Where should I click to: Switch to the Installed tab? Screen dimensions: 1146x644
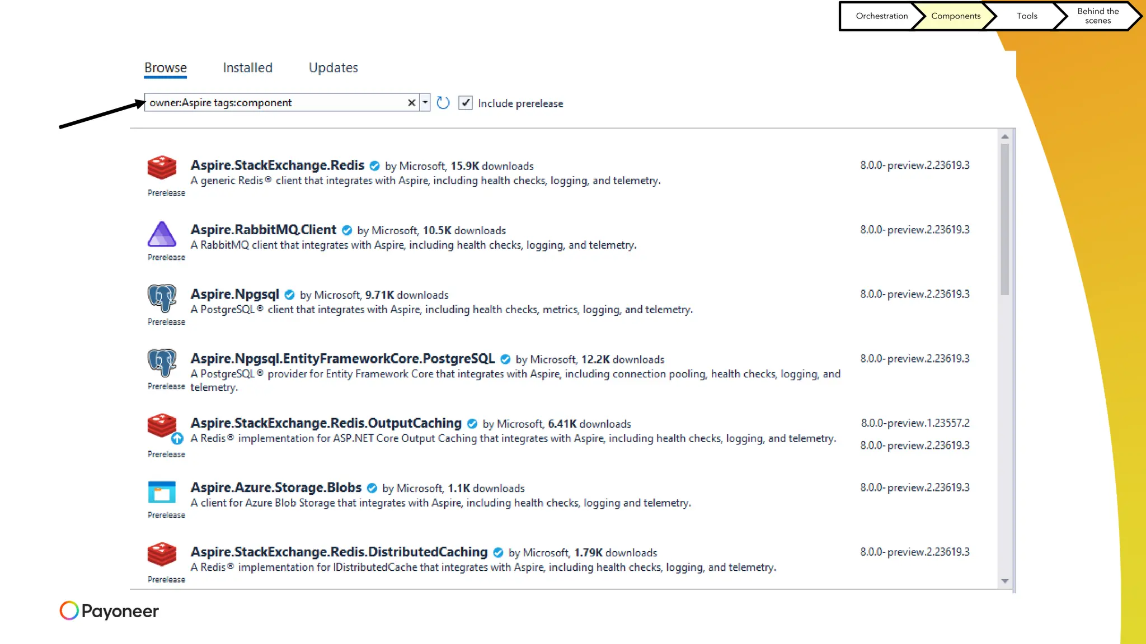tap(248, 68)
